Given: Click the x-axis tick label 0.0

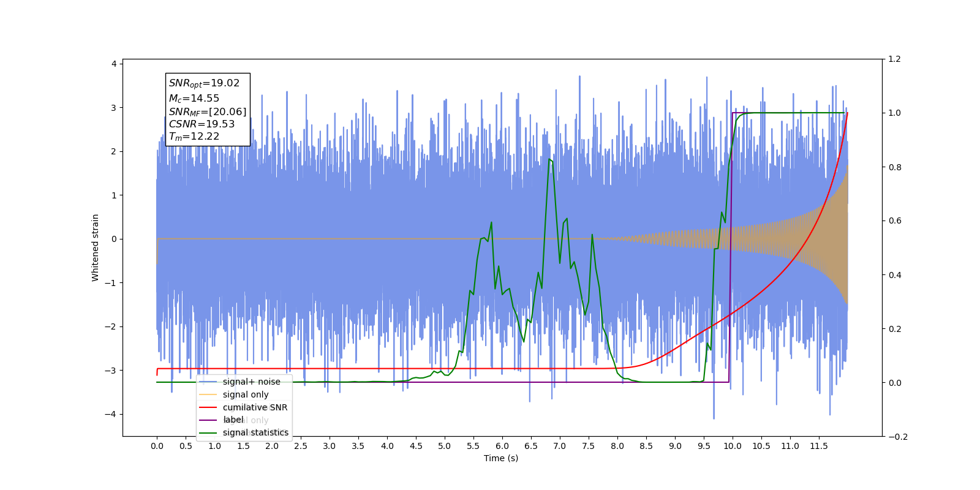Looking at the screenshot, I should click(x=157, y=446).
